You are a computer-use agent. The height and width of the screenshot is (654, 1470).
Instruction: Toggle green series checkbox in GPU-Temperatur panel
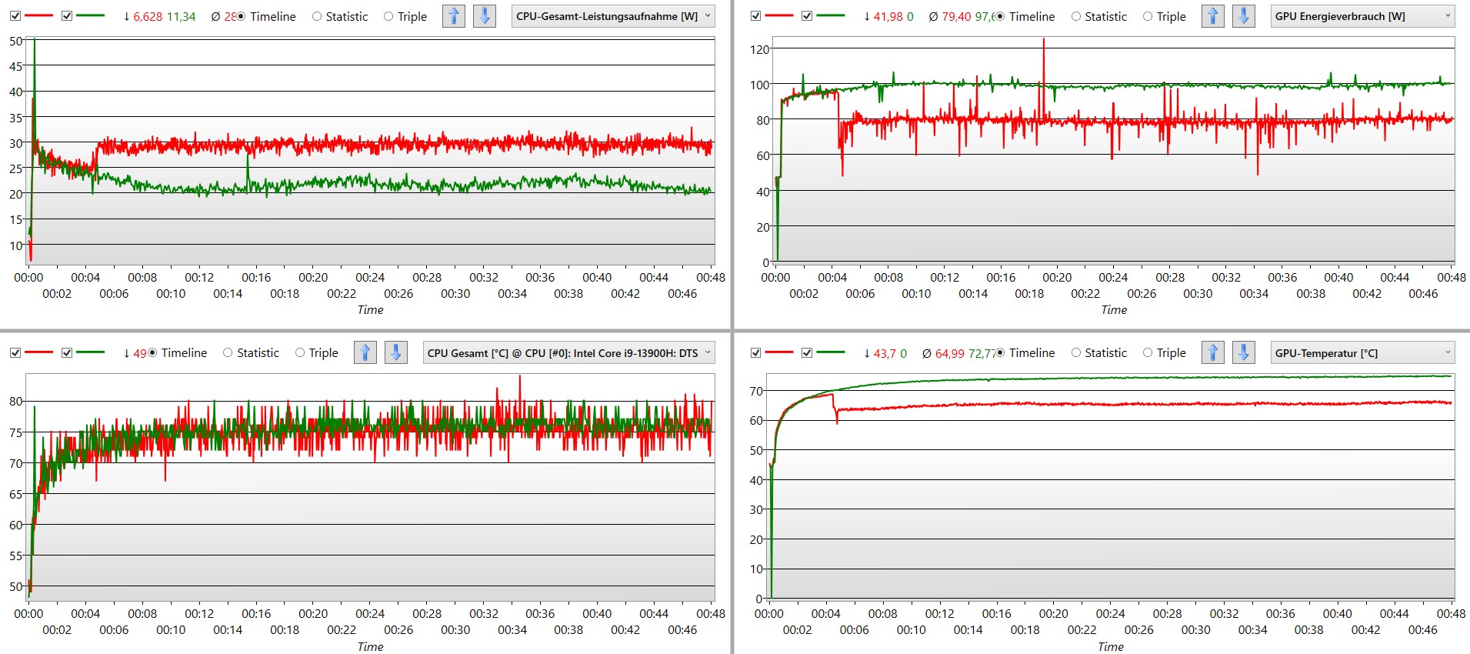point(807,353)
